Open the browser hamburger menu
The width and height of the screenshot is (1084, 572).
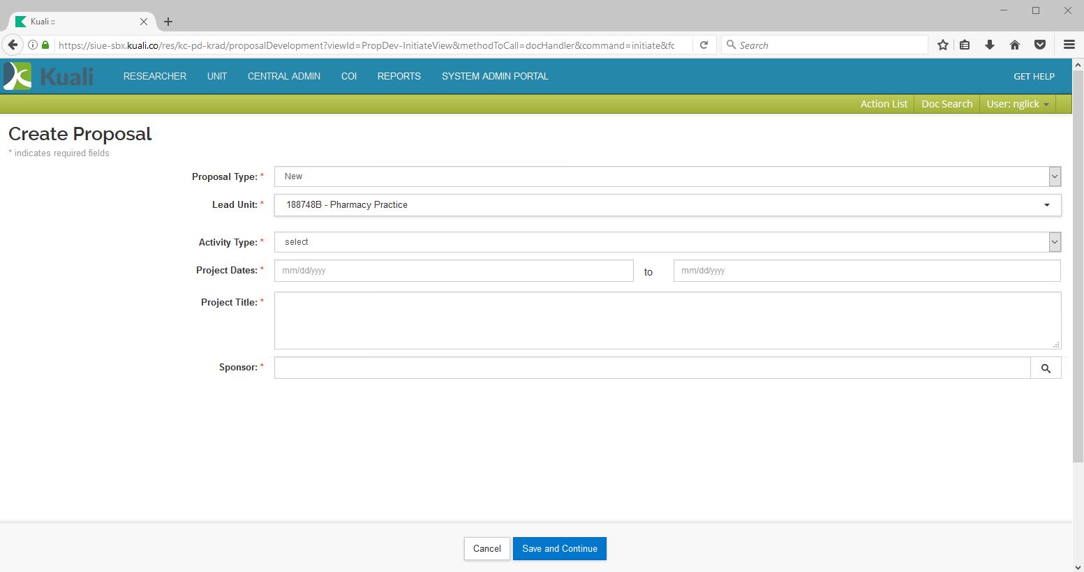pos(1069,45)
